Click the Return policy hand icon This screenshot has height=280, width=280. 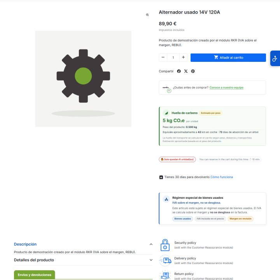tap(165, 275)
